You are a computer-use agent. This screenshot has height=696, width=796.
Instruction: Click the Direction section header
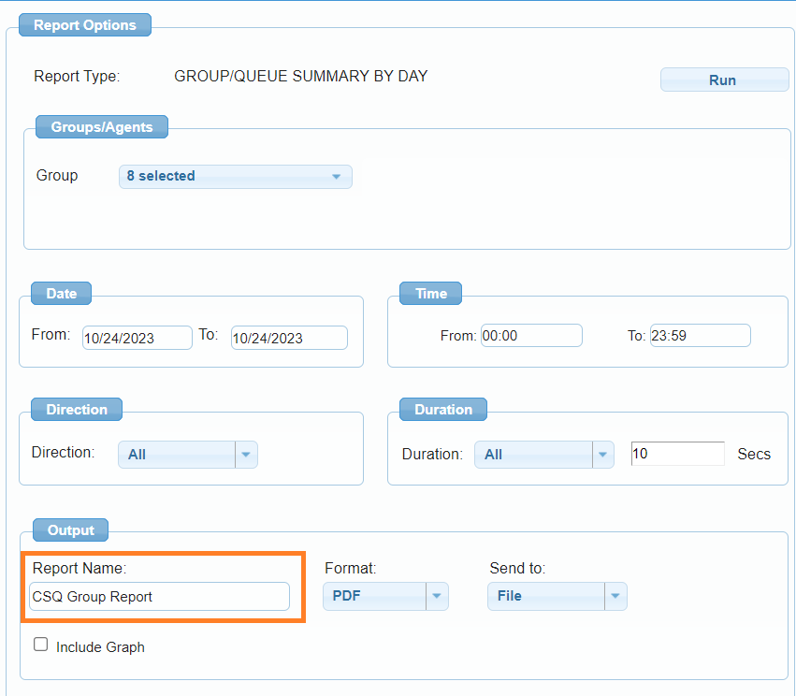point(77,410)
